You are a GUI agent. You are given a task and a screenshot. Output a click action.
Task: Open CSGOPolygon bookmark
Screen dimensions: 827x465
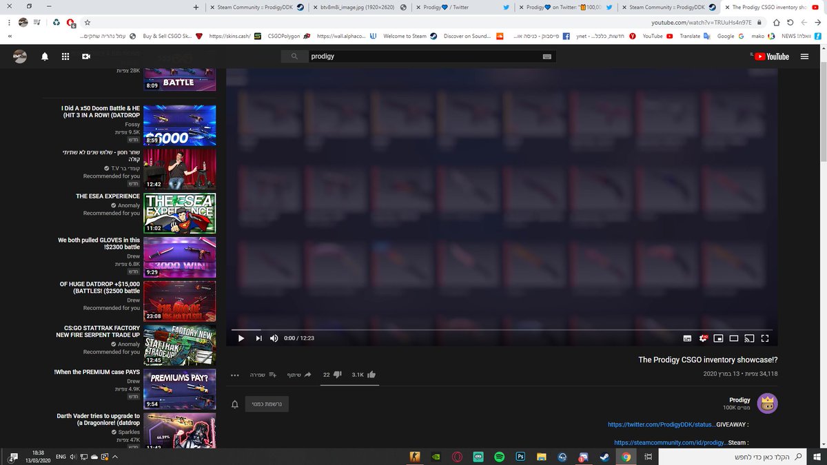point(289,36)
